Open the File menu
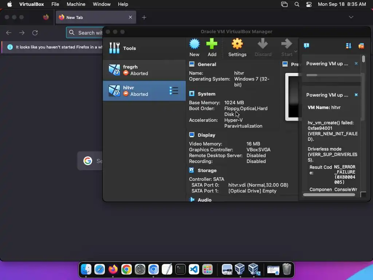The height and width of the screenshot is (280, 373). pyautogui.click(x=55, y=4)
